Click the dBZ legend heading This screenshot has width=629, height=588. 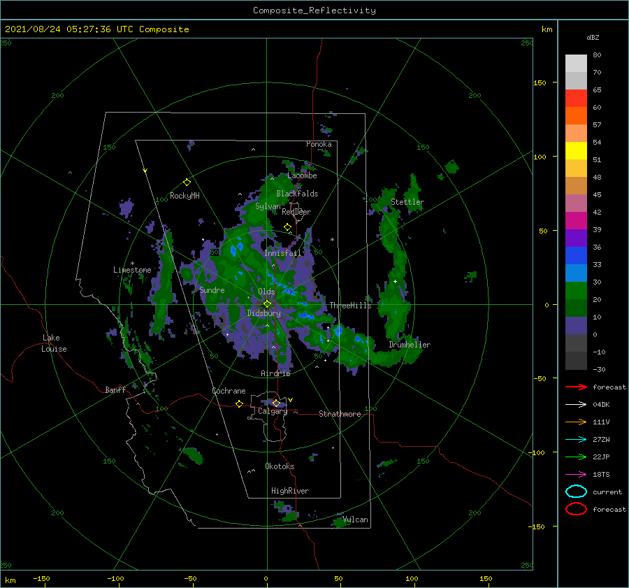(593, 38)
